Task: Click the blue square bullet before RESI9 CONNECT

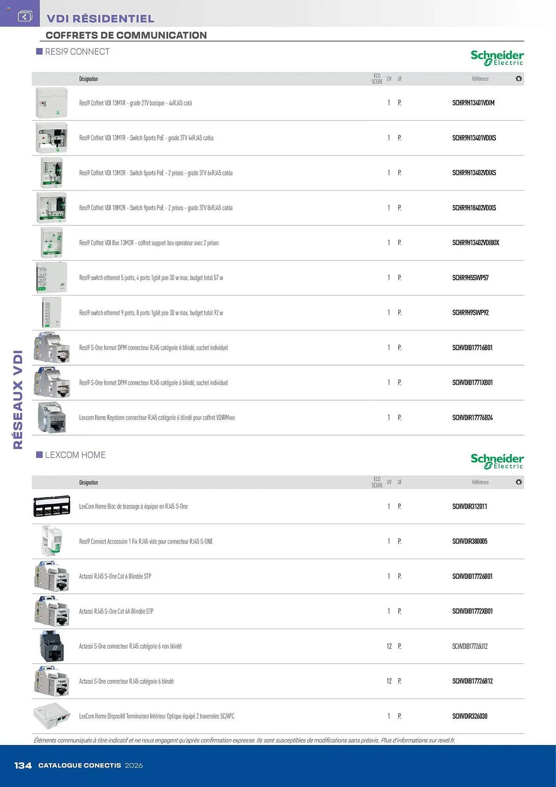Action: [x=39, y=52]
